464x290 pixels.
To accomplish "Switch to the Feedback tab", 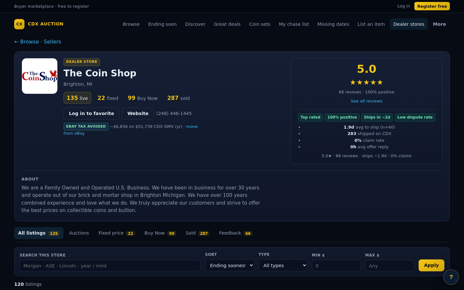I will coord(236,233).
